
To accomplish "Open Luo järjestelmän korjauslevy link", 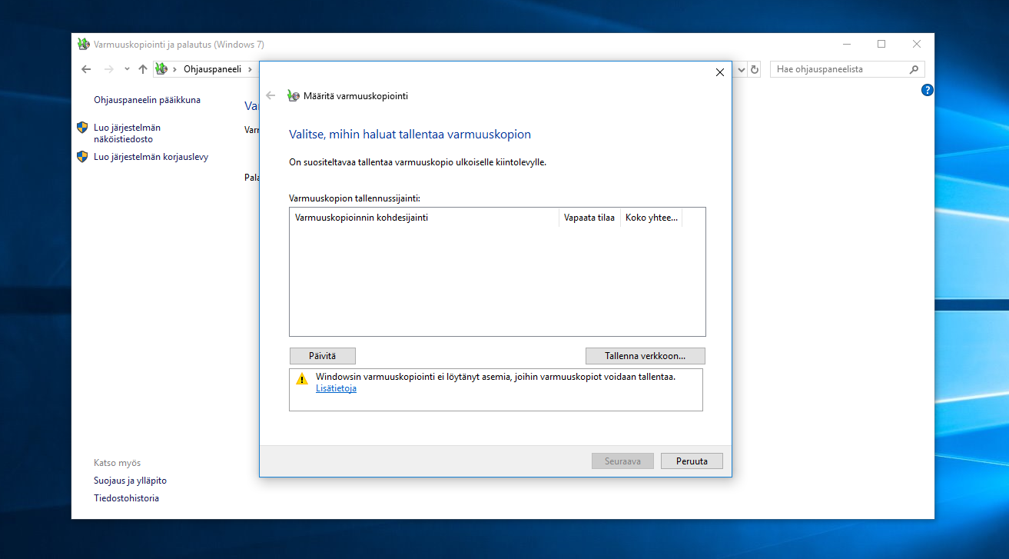I will 151,157.
